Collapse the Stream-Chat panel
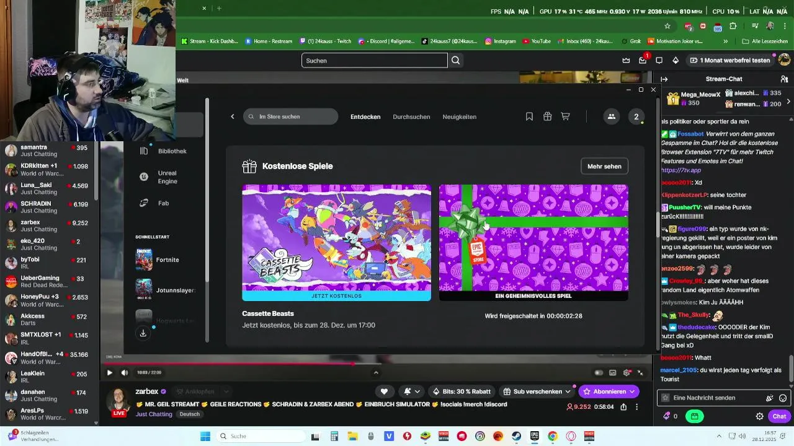 664,79
